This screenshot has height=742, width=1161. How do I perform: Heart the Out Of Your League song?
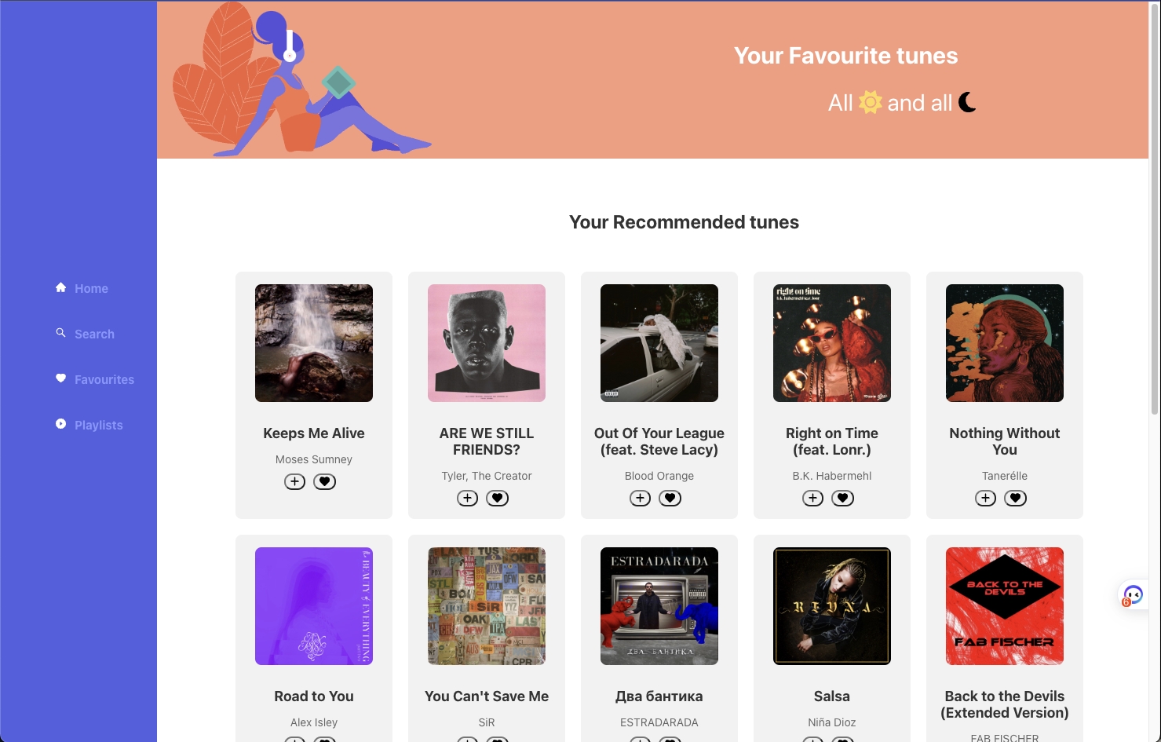coord(670,498)
